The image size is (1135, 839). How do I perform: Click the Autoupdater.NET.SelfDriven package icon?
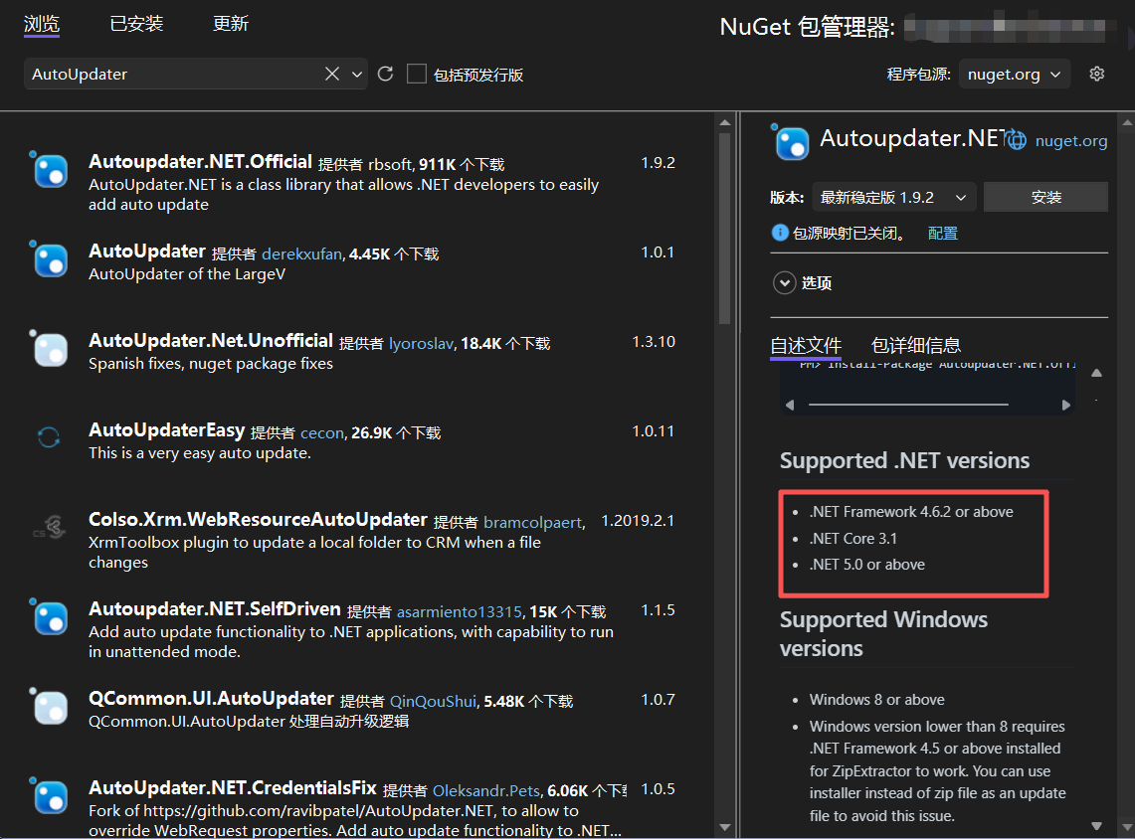(x=50, y=618)
